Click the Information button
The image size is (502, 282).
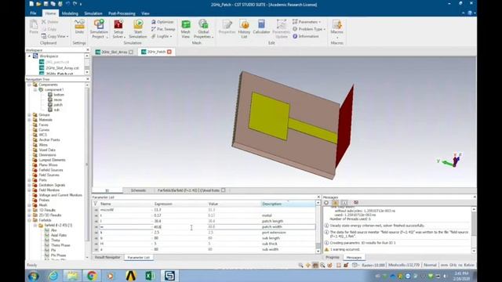[x=305, y=37]
